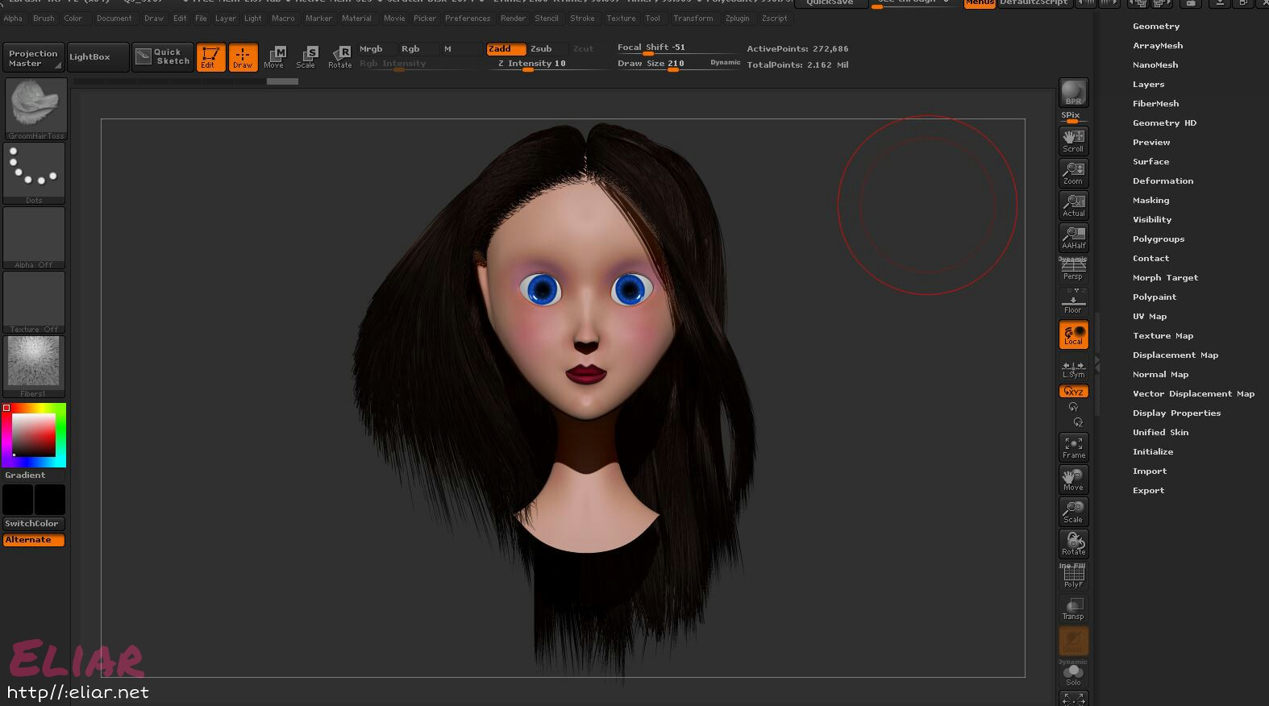1269x706 pixels.
Task: Toggle Local transformations button
Action: click(x=1073, y=334)
